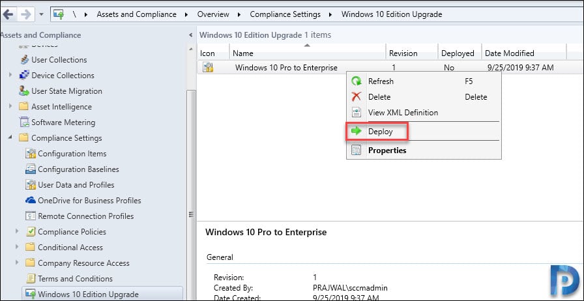Click the green Deploy arrow icon
This screenshot has height=301, width=584.
tap(357, 131)
